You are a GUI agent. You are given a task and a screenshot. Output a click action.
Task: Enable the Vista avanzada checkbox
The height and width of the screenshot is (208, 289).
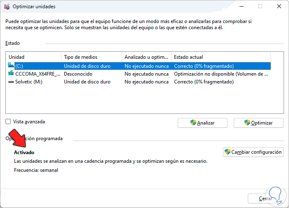point(8,122)
